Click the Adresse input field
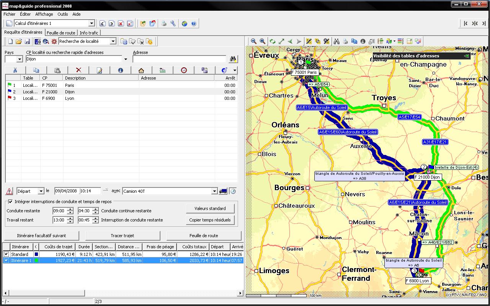The width and height of the screenshot is (490, 306). coord(180,59)
